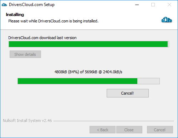Click the Cancel! download button
This screenshot has height=138, width=178.
[x=128, y=93]
